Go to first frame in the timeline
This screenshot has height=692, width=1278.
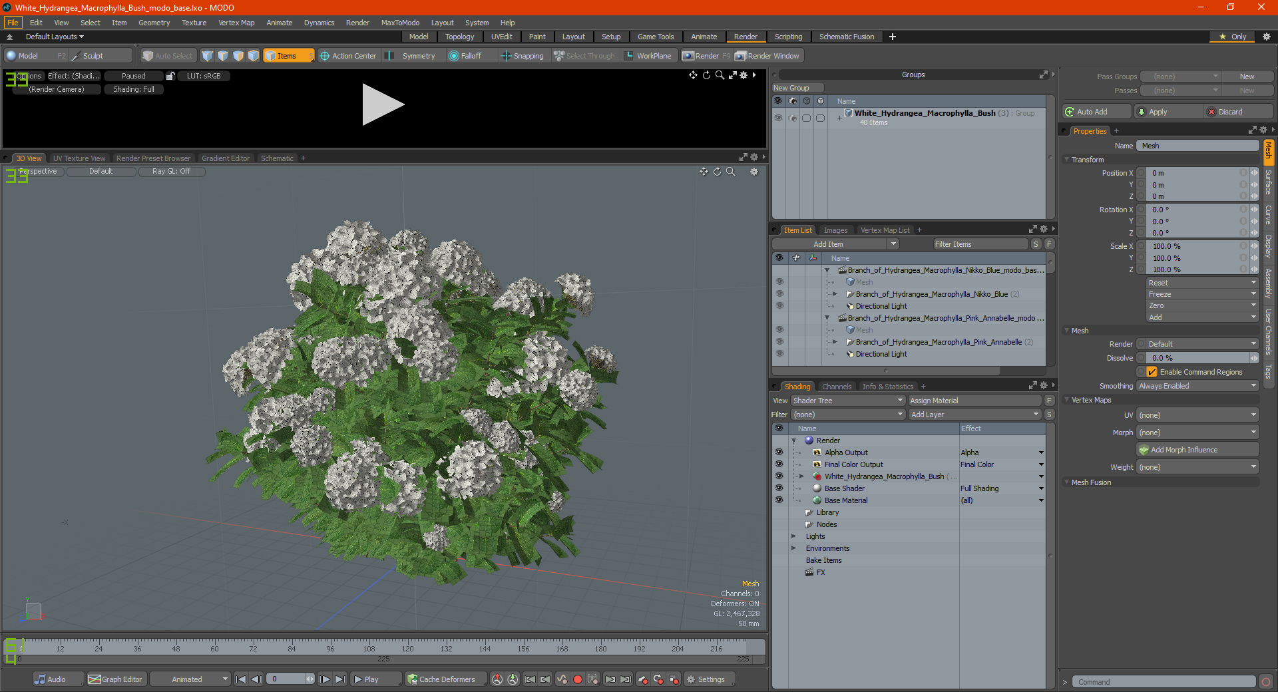(x=241, y=679)
